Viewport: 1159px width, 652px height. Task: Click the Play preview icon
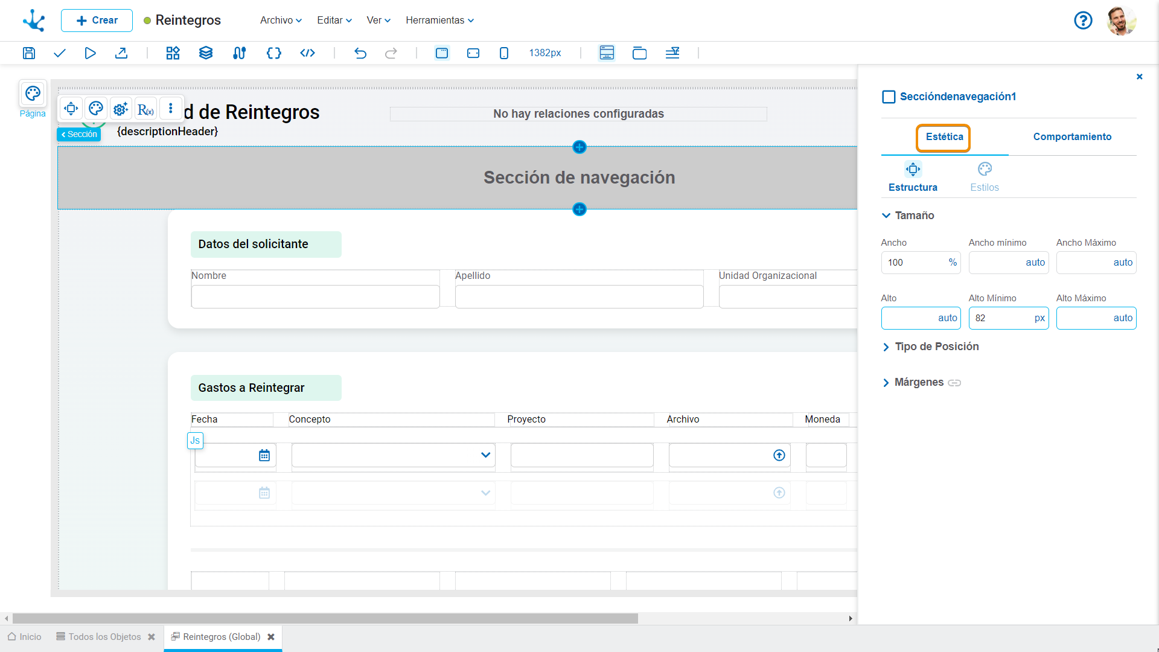point(90,53)
